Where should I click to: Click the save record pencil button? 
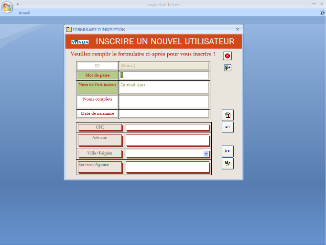point(228,163)
